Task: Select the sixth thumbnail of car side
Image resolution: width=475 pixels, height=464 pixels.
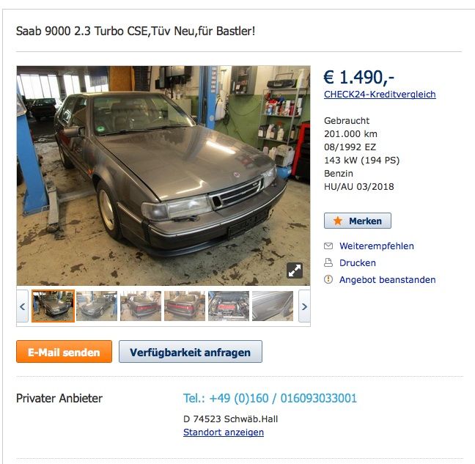Action: (x=273, y=306)
